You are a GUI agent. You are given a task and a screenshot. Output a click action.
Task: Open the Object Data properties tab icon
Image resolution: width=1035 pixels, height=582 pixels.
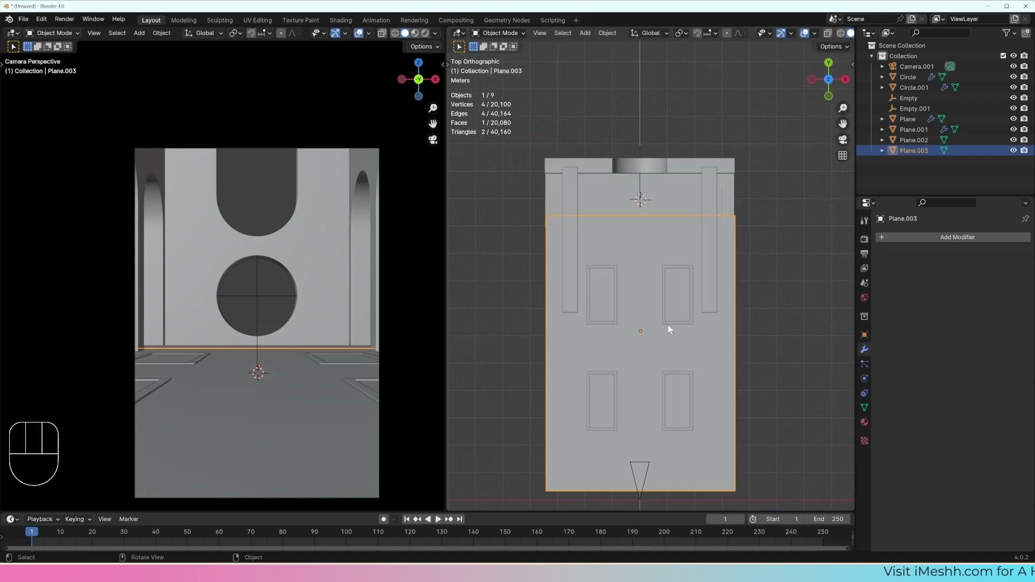pos(864,407)
